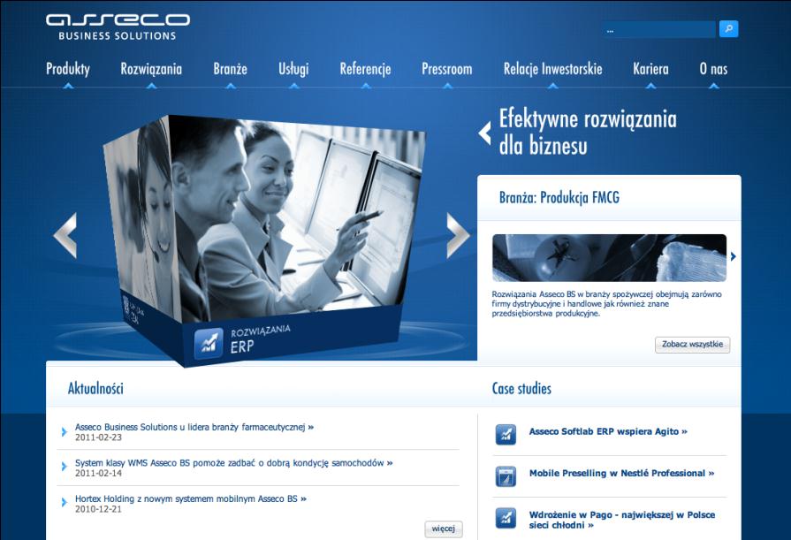Open the Produkty menu

click(x=68, y=69)
